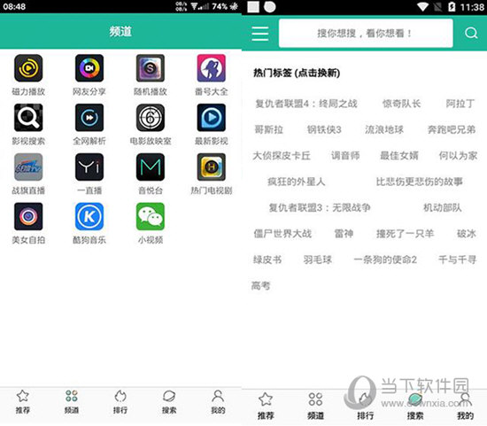Viewport: 487px width, 426px height.
Task: Tap the 机动部队 tag
Action: tap(442, 207)
